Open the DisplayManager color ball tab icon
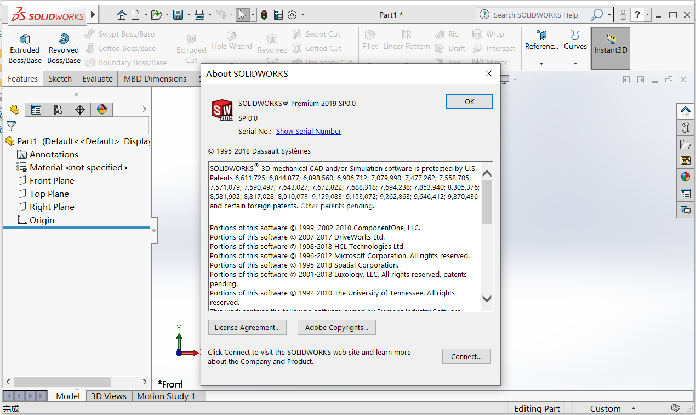This screenshot has height=415, width=696. point(102,110)
